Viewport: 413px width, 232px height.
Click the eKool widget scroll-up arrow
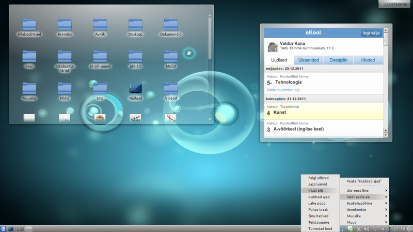[386, 30]
